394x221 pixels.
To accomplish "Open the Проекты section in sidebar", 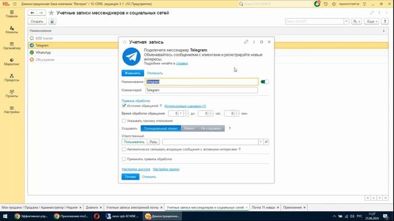I will coord(12,94).
